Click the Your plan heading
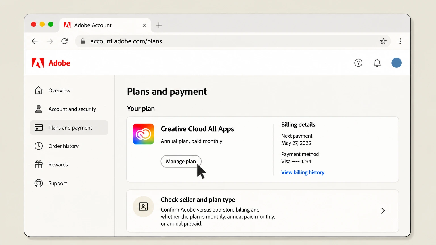This screenshot has width=436, height=245. click(x=141, y=109)
